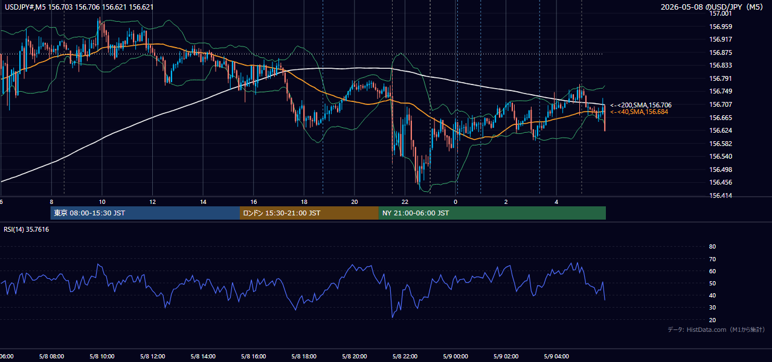Click the 5/8 10:00 date axis label
The height and width of the screenshot is (362, 772).
(x=102, y=357)
